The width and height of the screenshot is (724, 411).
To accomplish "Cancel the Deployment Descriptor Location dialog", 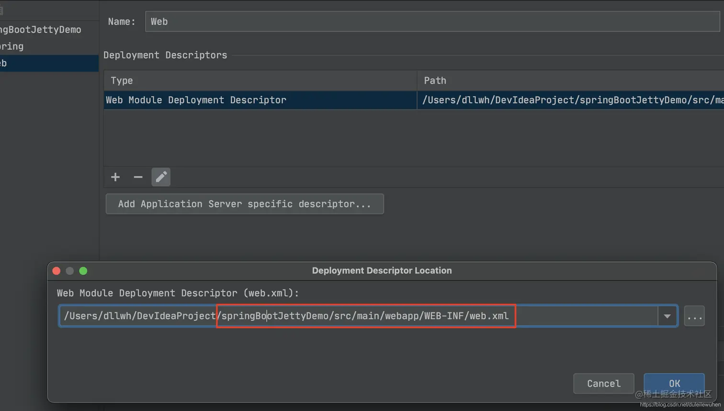I will click(x=604, y=383).
